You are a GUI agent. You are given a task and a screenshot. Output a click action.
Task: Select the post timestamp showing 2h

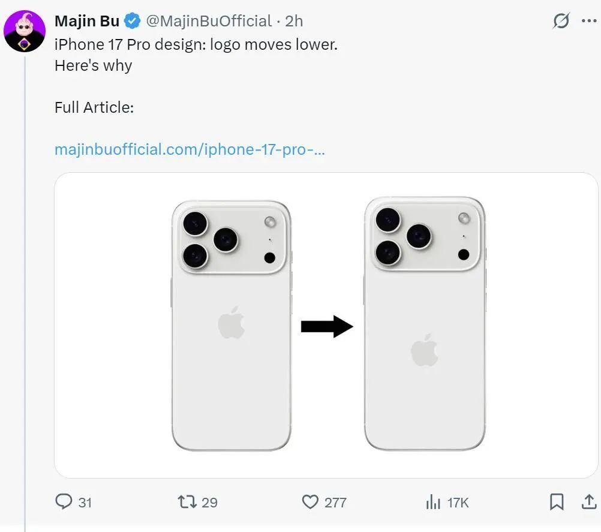tap(294, 21)
